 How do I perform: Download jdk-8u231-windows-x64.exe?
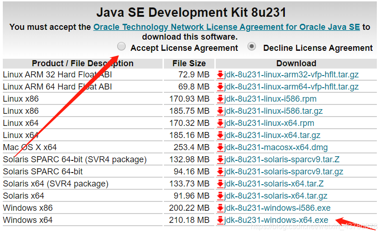tap(276, 220)
